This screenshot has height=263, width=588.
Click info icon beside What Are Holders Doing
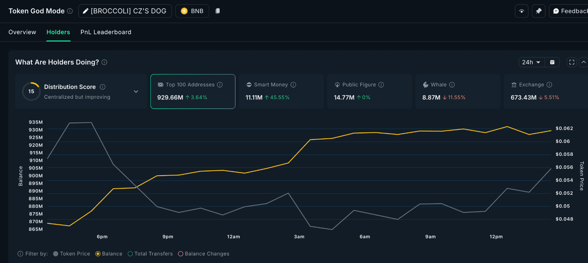[x=104, y=62]
